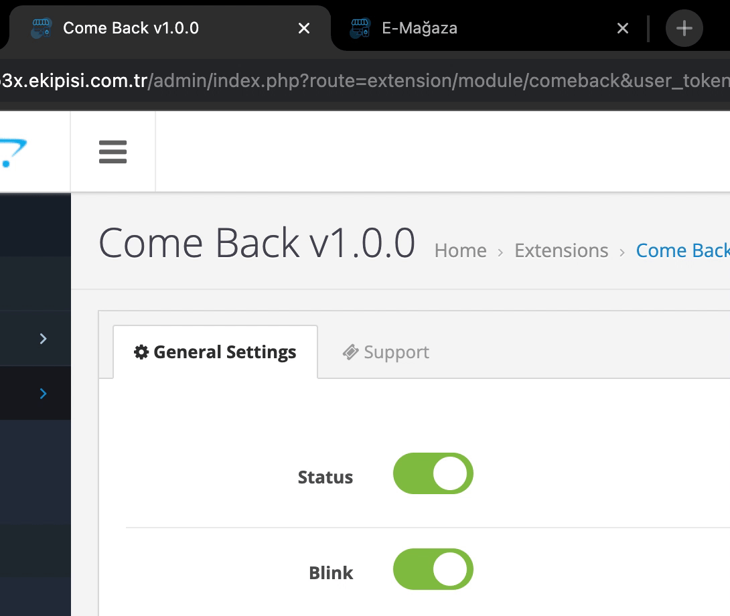Toggle the Status switch off
Image resolution: width=730 pixels, height=616 pixels.
[x=433, y=473]
